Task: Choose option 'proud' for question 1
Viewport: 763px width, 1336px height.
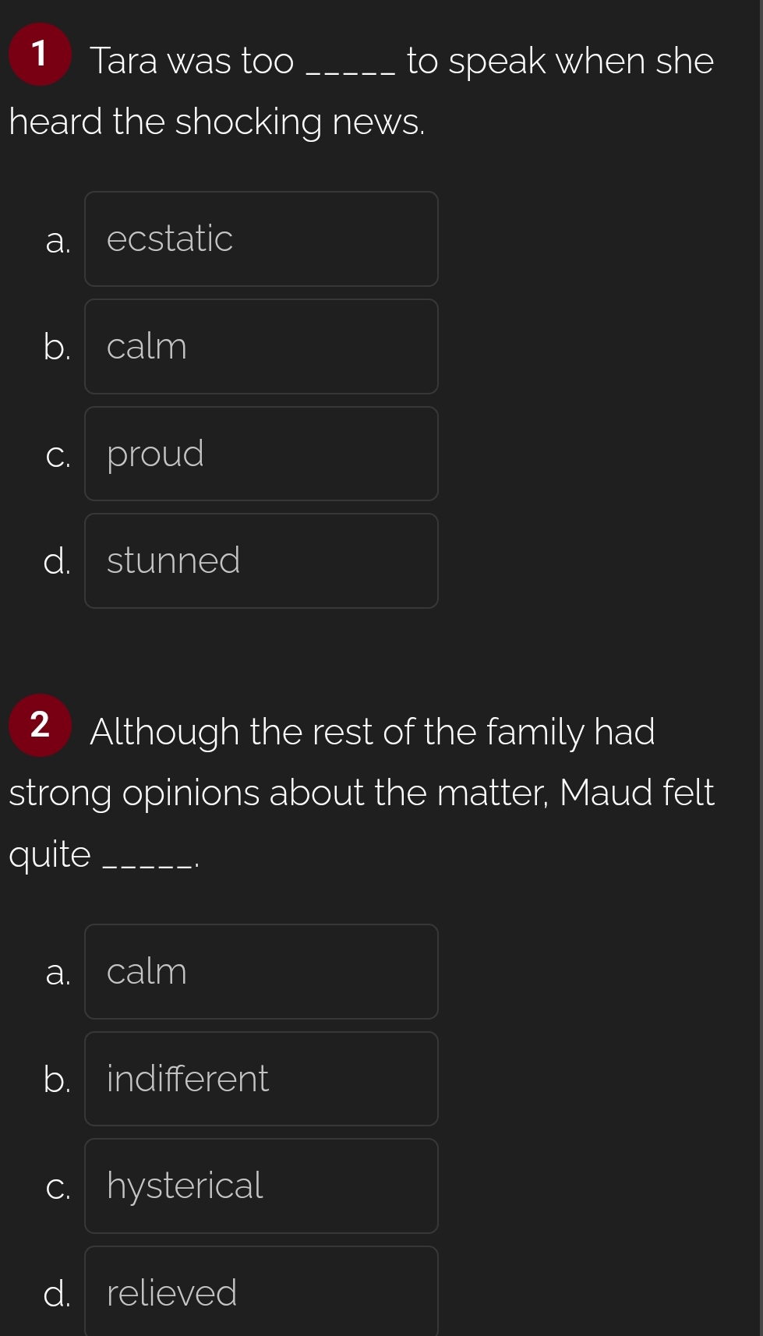Action: 261,454
